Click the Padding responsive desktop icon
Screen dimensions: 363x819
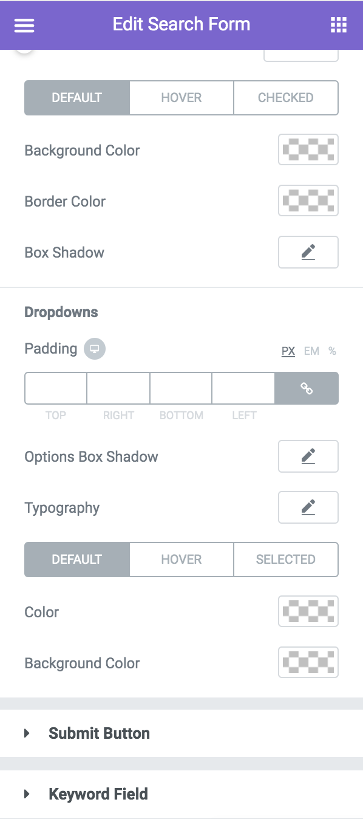tap(95, 349)
